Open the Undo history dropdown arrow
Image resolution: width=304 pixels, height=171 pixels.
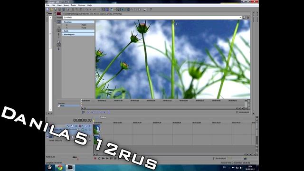click(91, 9)
